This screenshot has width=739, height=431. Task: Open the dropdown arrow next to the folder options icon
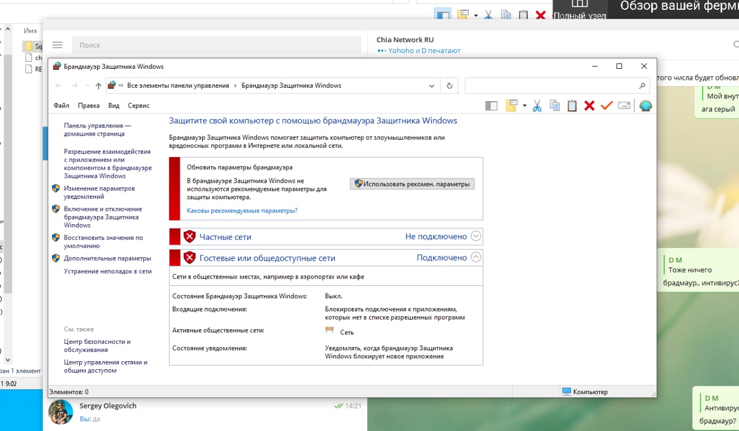coord(524,106)
